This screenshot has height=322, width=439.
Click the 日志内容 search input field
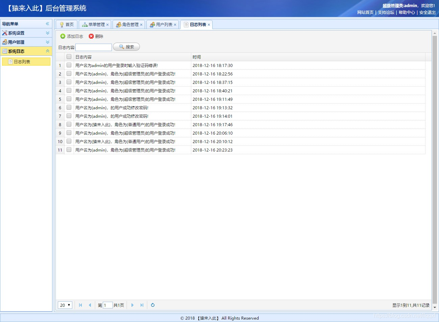(x=94, y=47)
